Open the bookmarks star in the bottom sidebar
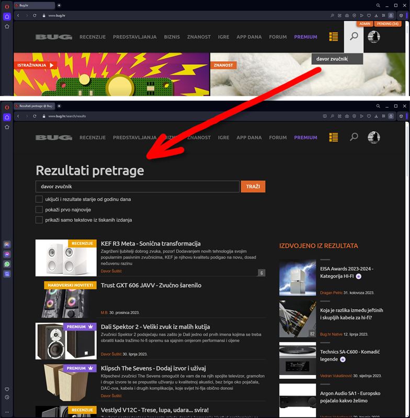410x418 pixels. click(7, 127)
